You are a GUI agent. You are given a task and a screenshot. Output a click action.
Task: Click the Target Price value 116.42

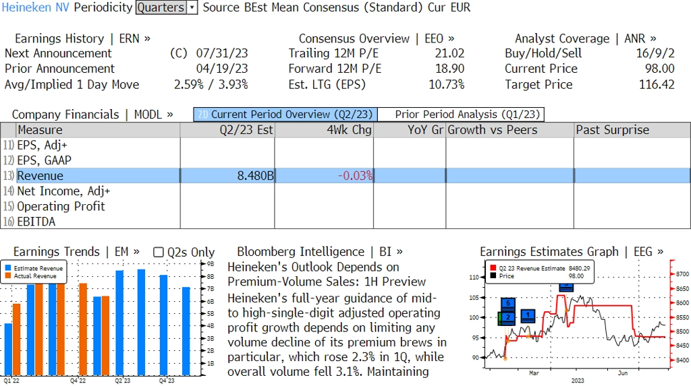(657, 84)
